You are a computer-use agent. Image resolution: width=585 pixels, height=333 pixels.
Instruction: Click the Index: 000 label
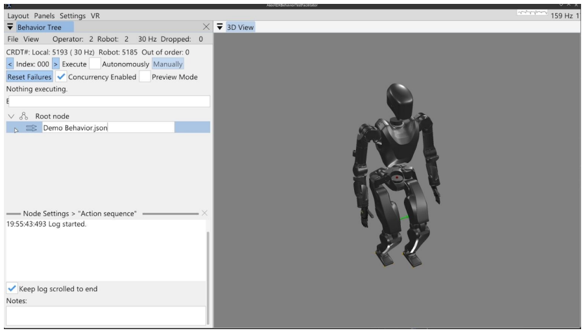coord(32,64)
